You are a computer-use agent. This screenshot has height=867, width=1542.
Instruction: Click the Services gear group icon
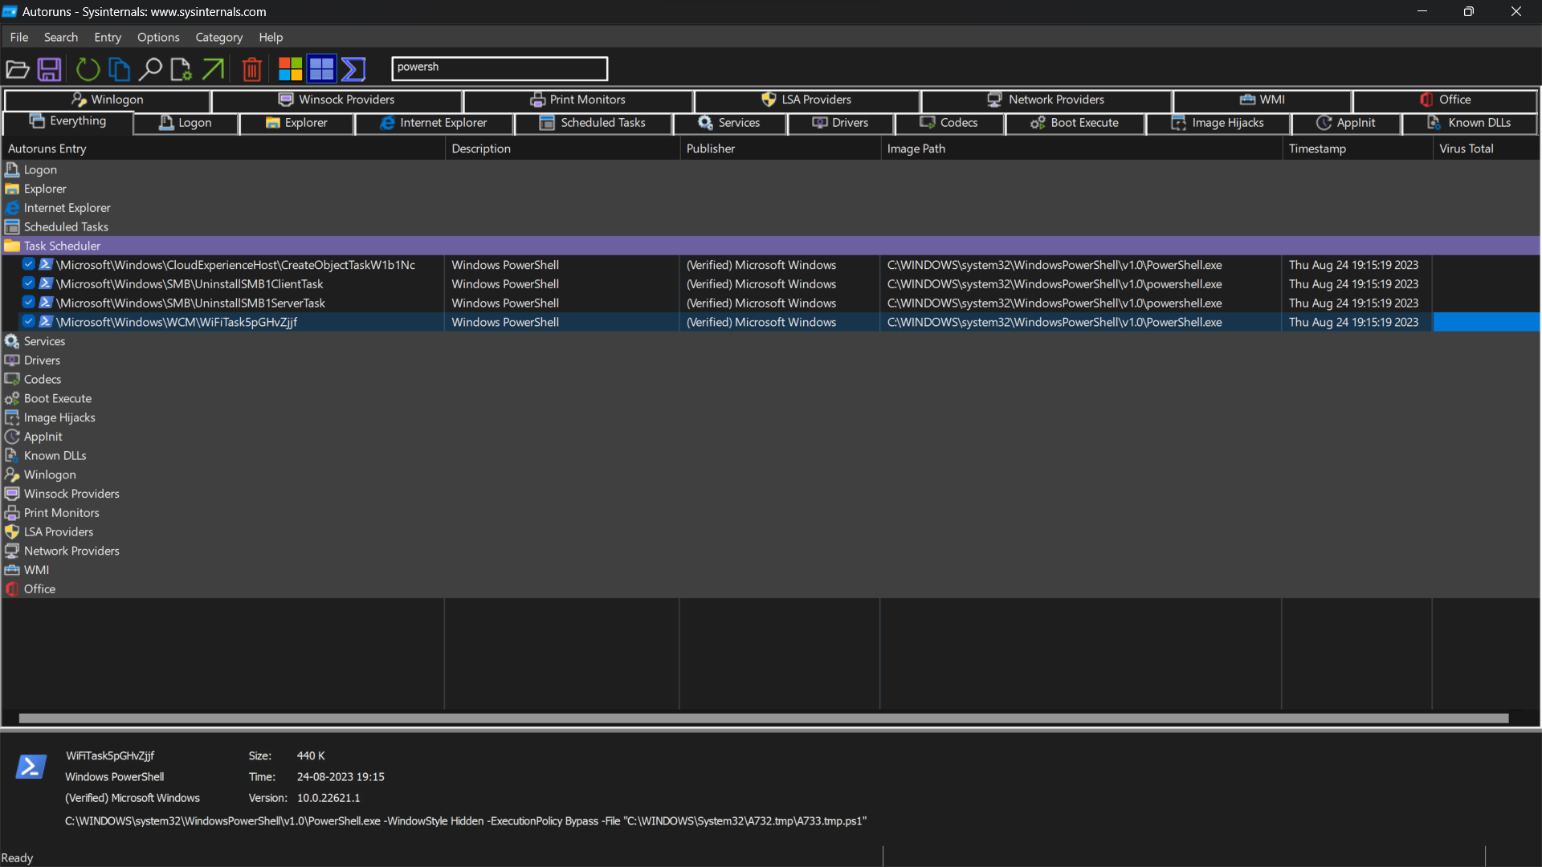click(x=12, y=341)
